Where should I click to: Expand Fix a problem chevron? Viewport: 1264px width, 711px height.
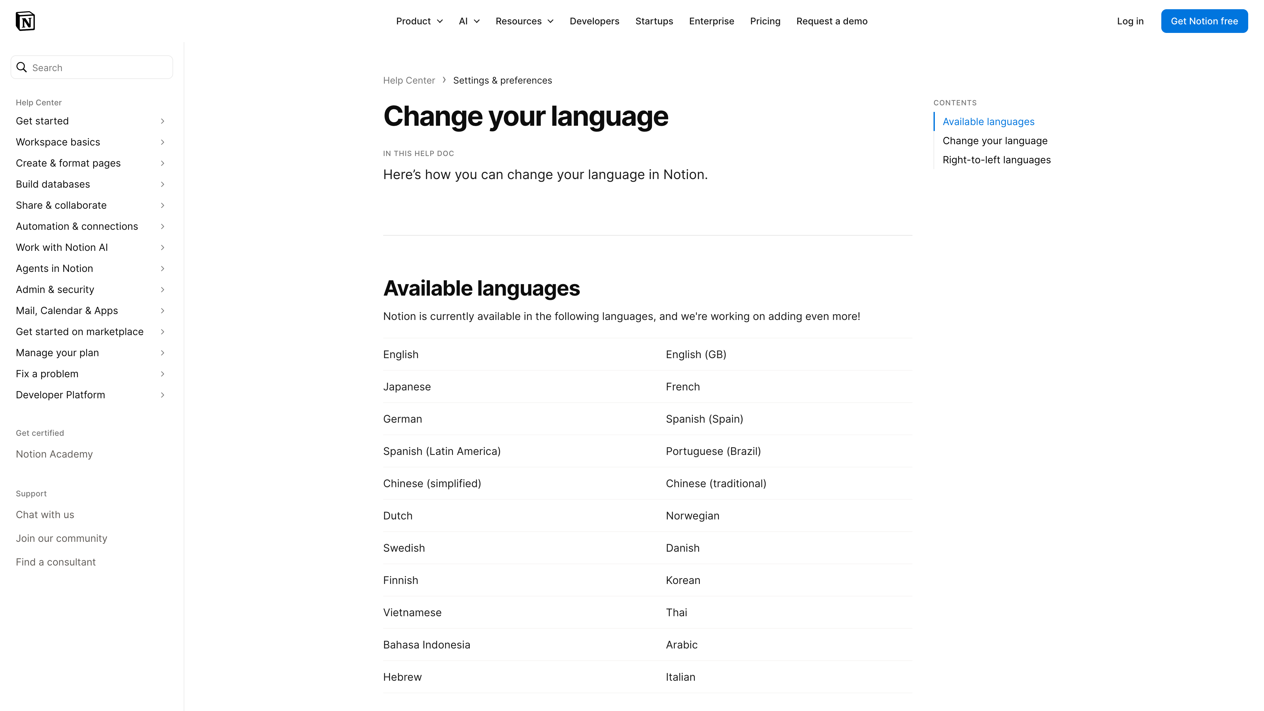pos(162,374)
